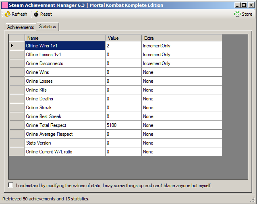The image size is (257, 204).
Task: Select the row header for Offline Losses 1v1
Action: click(17, 55)
